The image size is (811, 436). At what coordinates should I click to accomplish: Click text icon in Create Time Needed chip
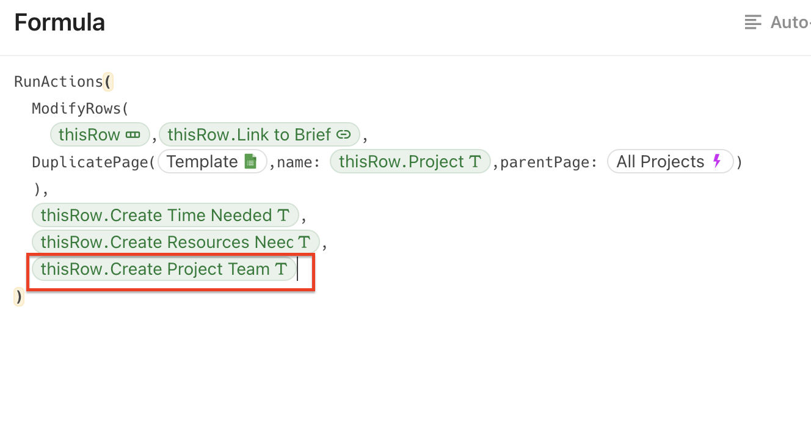click(283, 216)
